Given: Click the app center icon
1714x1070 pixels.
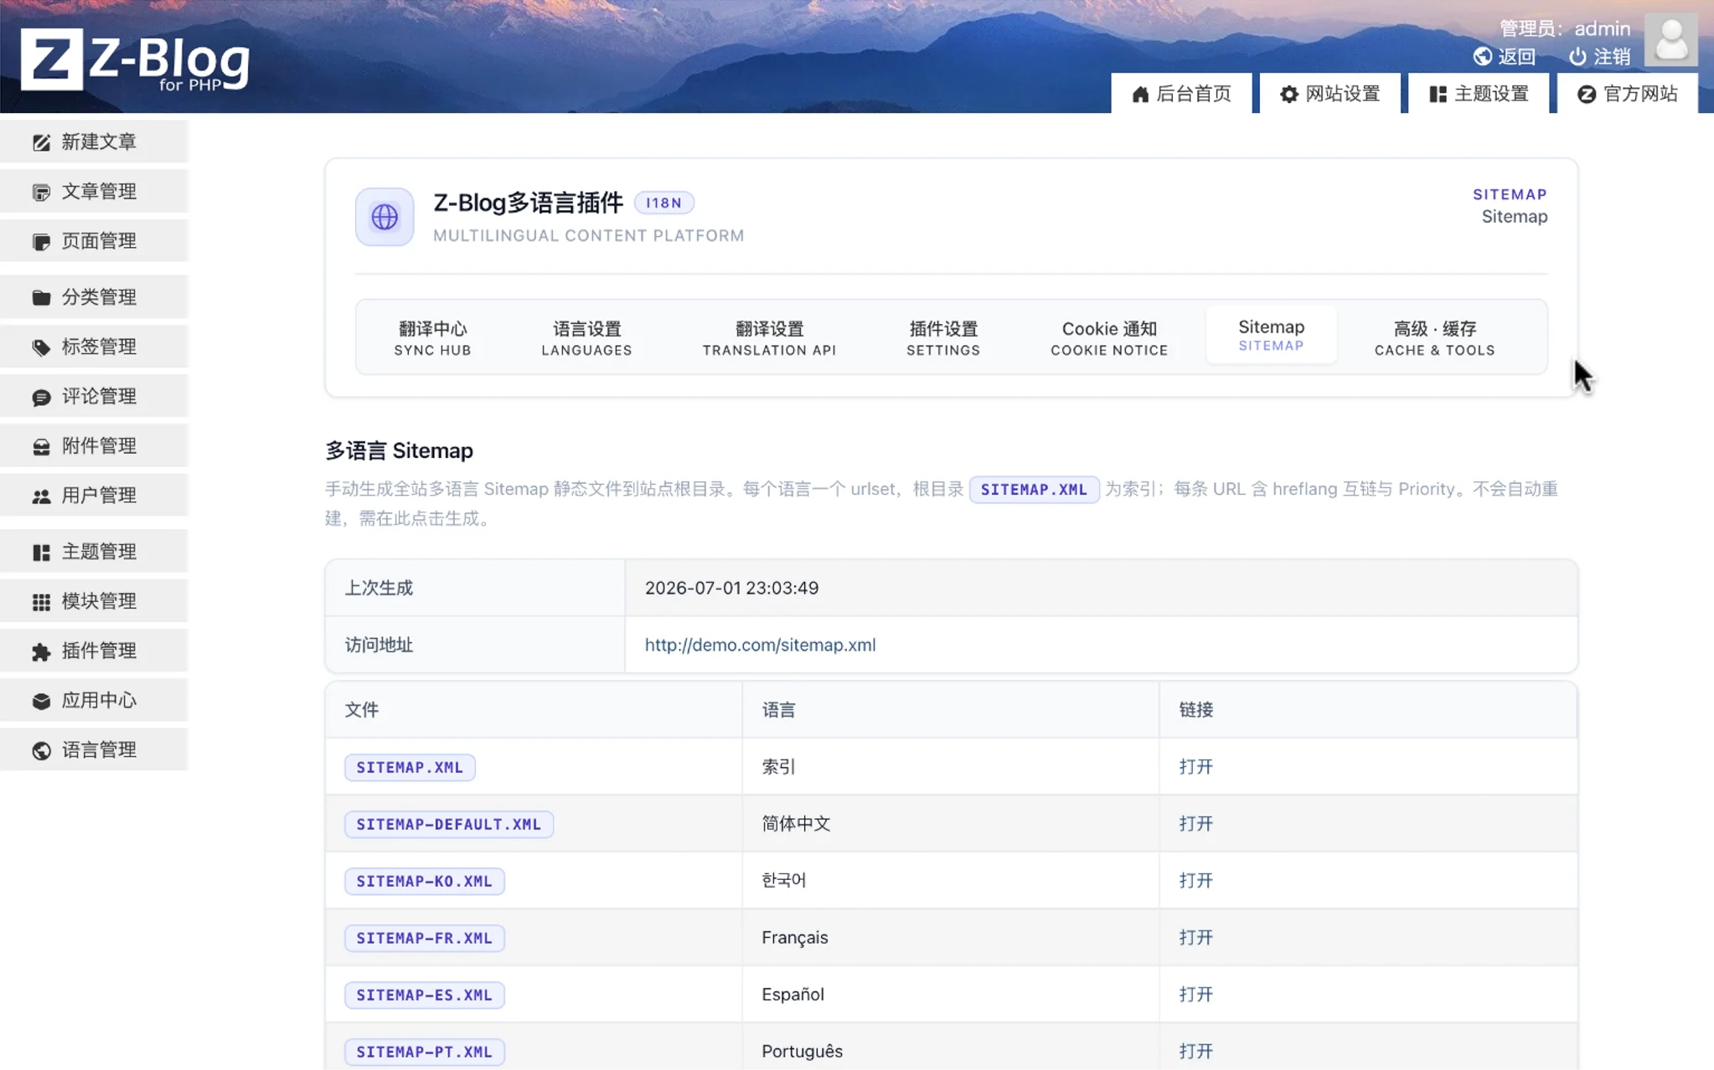Looking at the screenshot, I should pos(41,701).
